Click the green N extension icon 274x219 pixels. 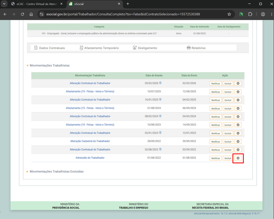click(241, 14)
